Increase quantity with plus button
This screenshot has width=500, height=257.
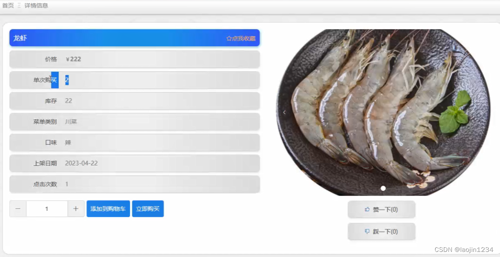pyautogui.click(x=76, y=209)
